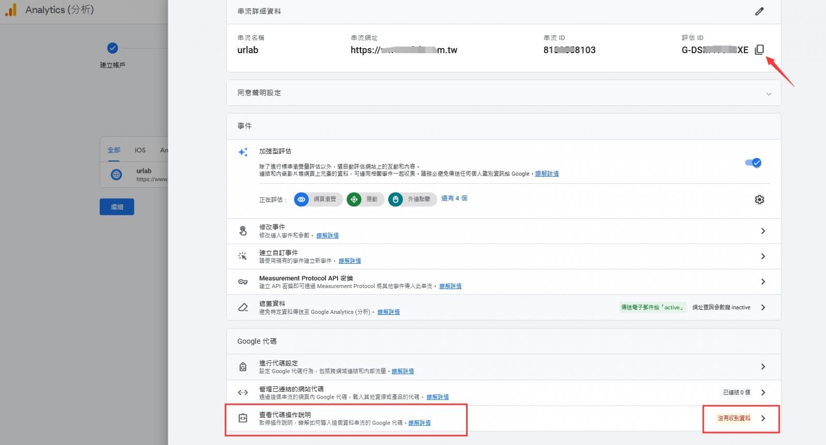Click the code-arrows icon beside 管理已連結的網站代碼
Image resolution: width=826 pixels, height=445 pixels.
tap(243, 392)
